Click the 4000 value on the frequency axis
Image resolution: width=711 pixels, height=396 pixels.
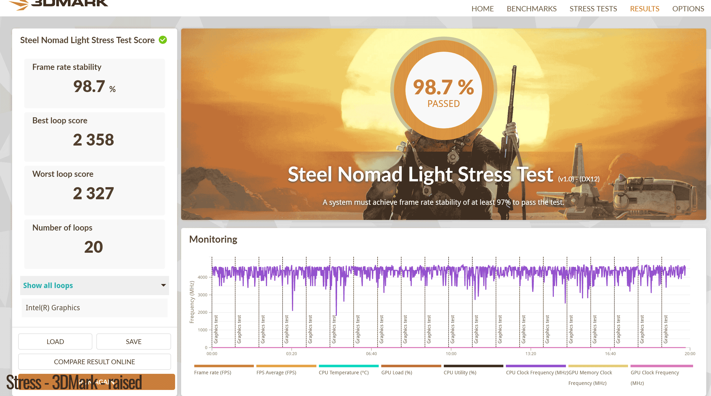202,277
